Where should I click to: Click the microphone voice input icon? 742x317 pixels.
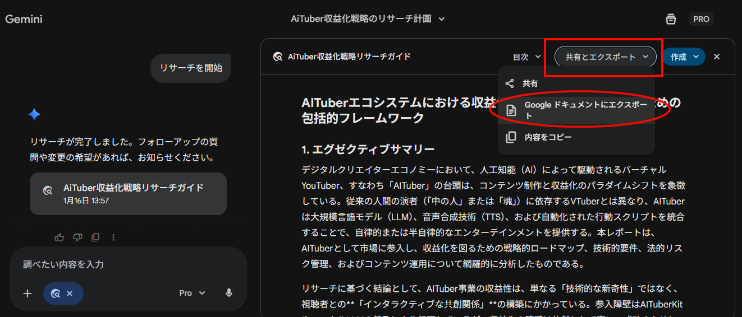(229, 293)
